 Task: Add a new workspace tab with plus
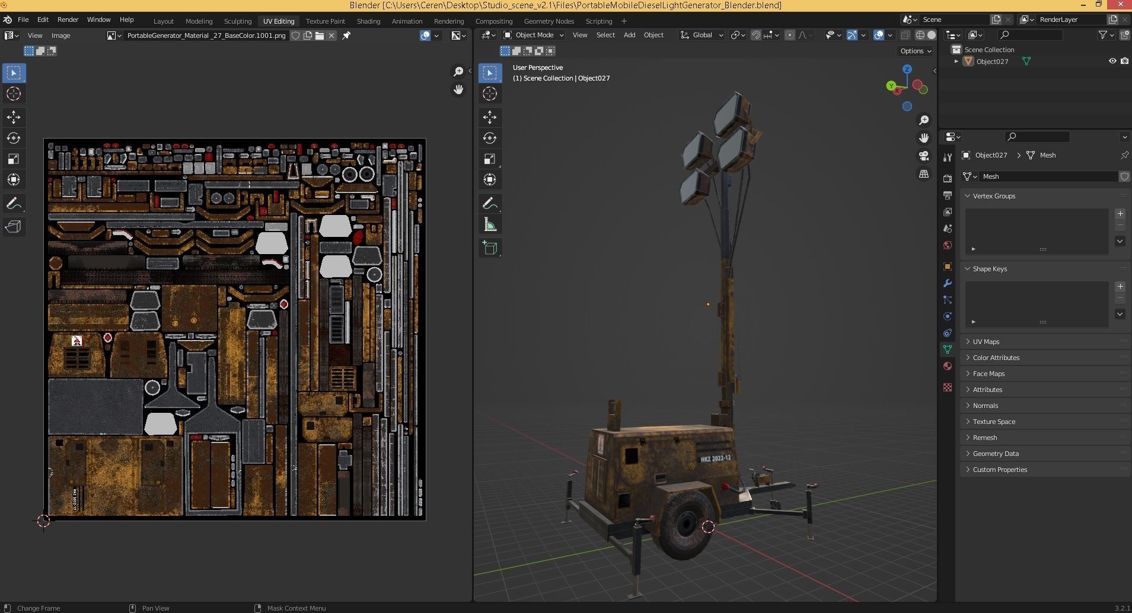pos(624,21)
